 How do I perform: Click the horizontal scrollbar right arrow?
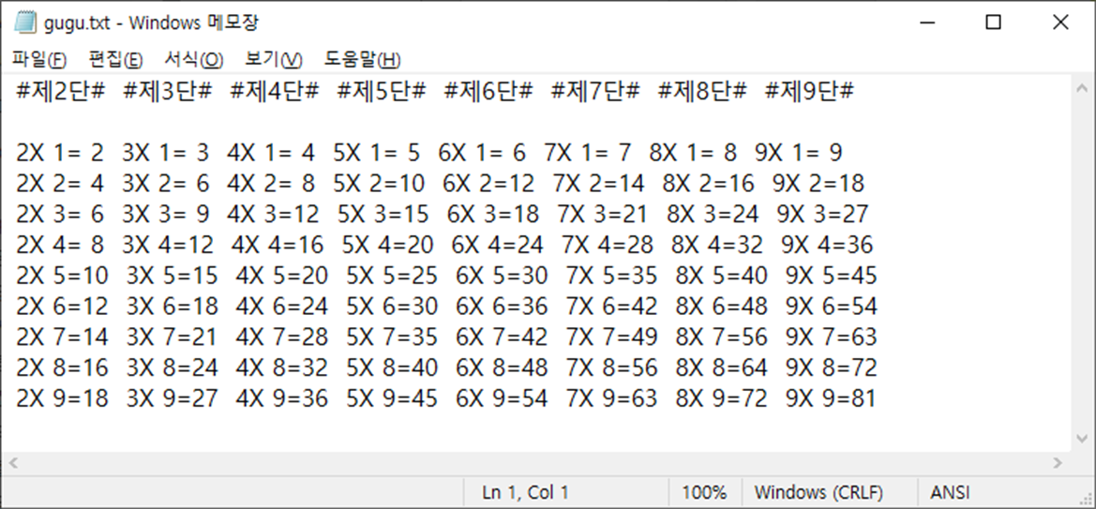pos(1058,463)
